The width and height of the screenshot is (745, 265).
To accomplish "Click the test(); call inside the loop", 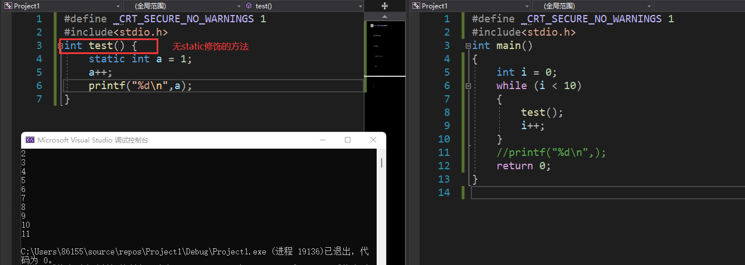I will click(542, 112).
